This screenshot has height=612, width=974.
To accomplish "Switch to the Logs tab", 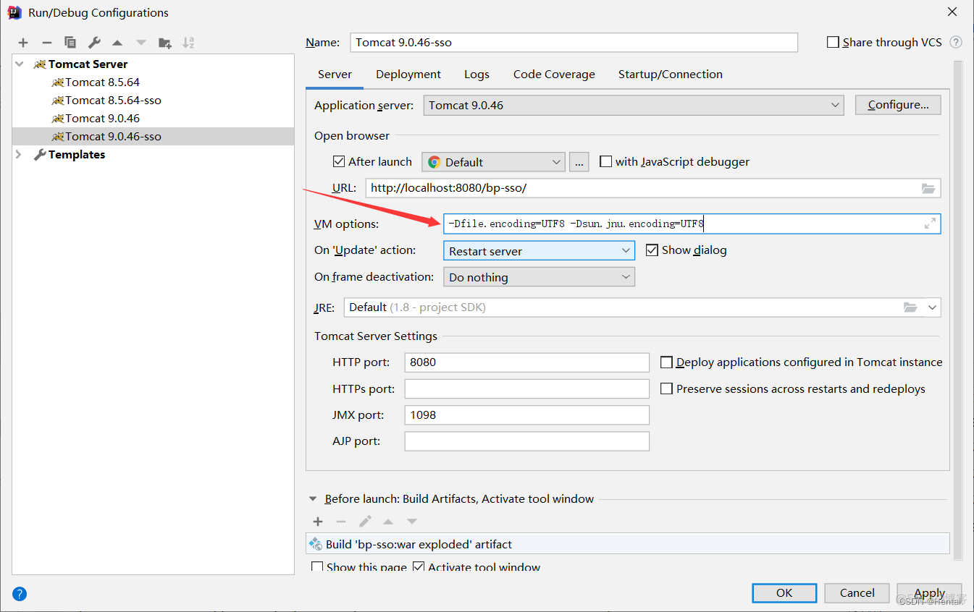I will 476,75.
